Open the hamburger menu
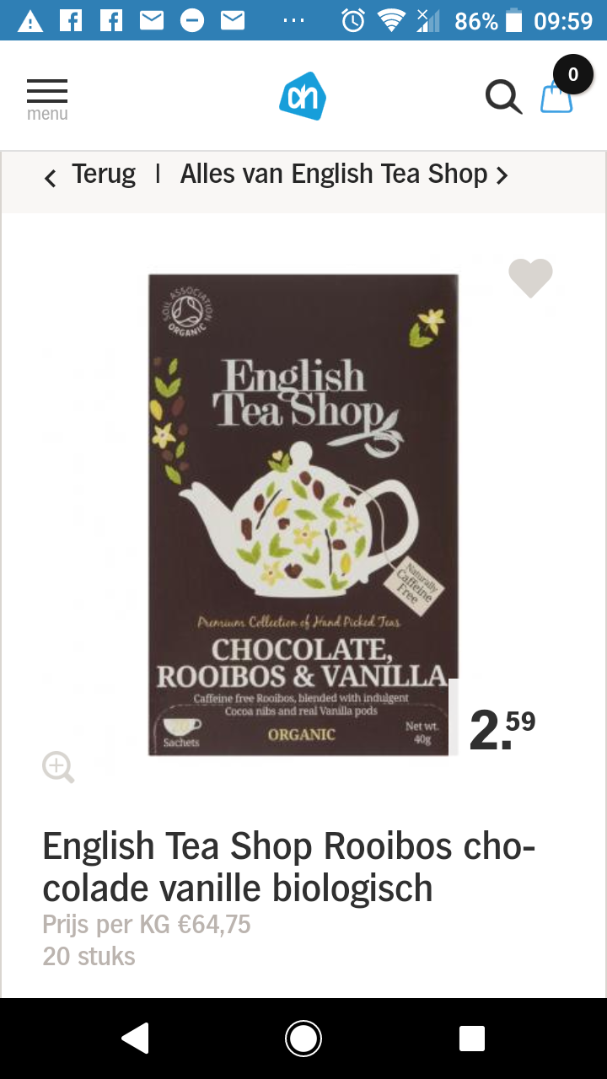 coord(47,99)
